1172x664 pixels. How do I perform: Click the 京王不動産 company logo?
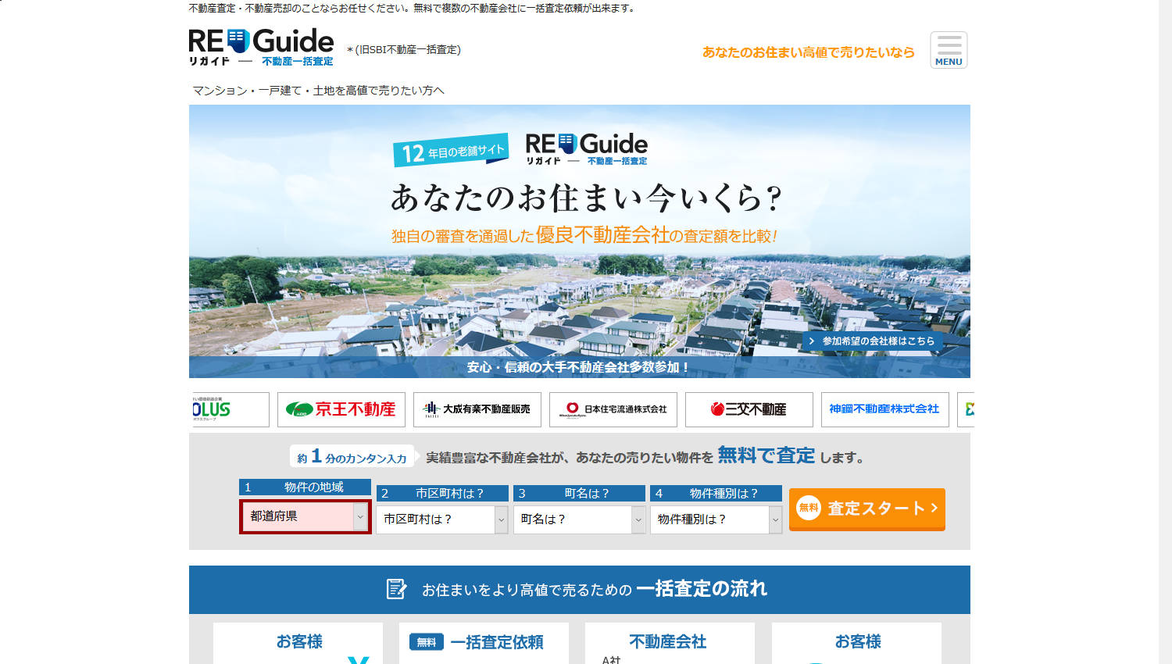[341, 409]
